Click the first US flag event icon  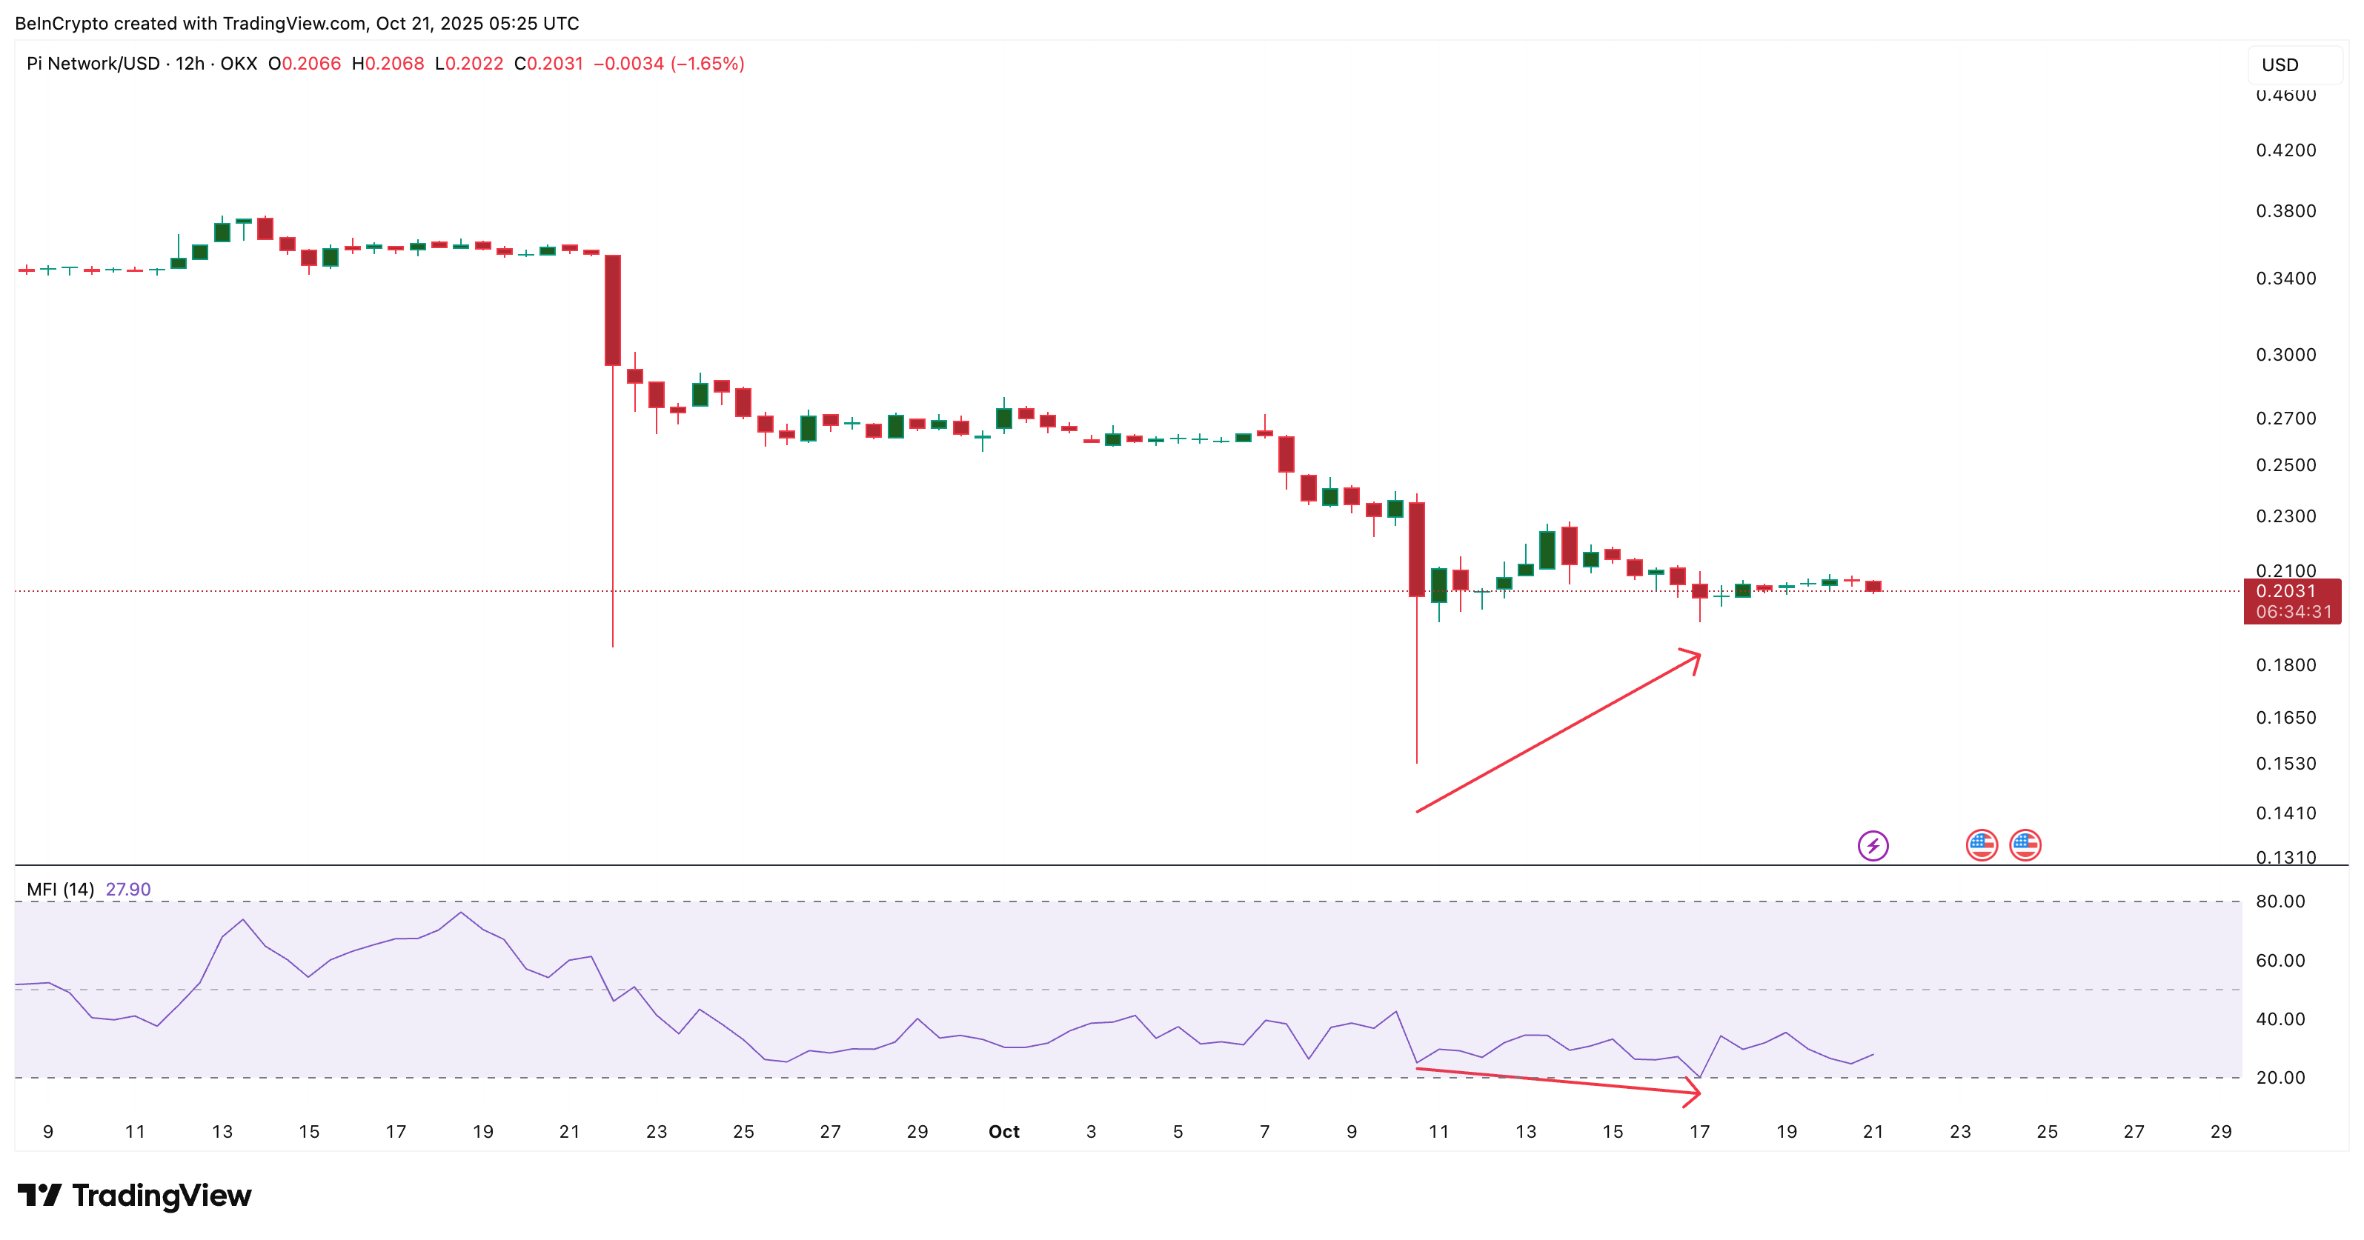1982,844
